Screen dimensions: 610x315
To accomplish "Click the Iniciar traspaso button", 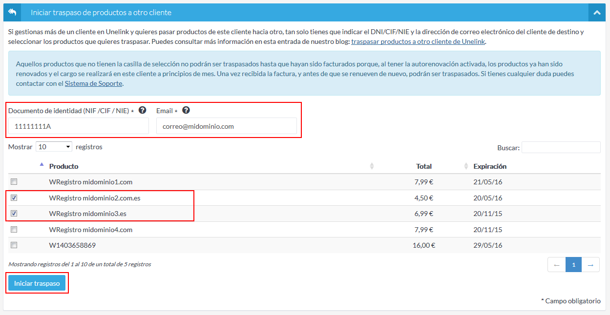I will tap(37, 283).
